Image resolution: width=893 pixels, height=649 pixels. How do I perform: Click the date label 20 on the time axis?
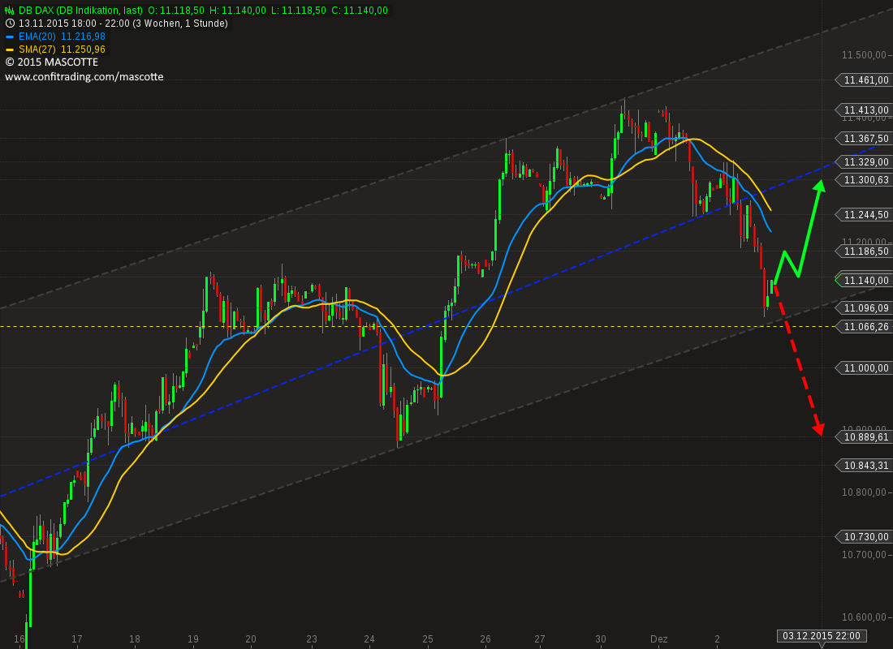point(251,639)
